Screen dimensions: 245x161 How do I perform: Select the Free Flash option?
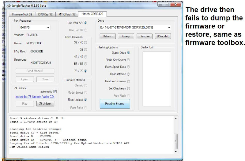(x=128, y=95)
